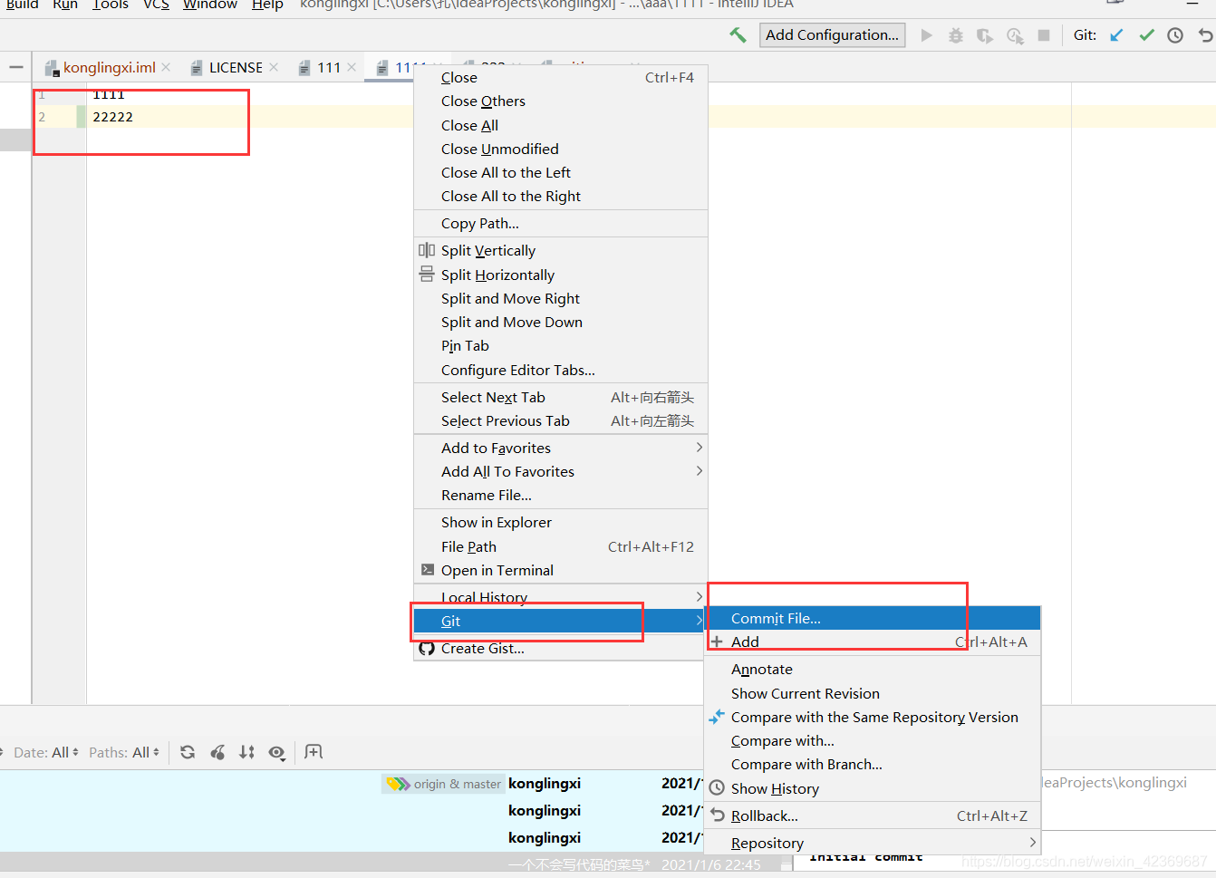This screenshot has height=878, width=1216.
Task: Choose File Path menu entry
Action: pyautogui.click(x=560, y=546)
